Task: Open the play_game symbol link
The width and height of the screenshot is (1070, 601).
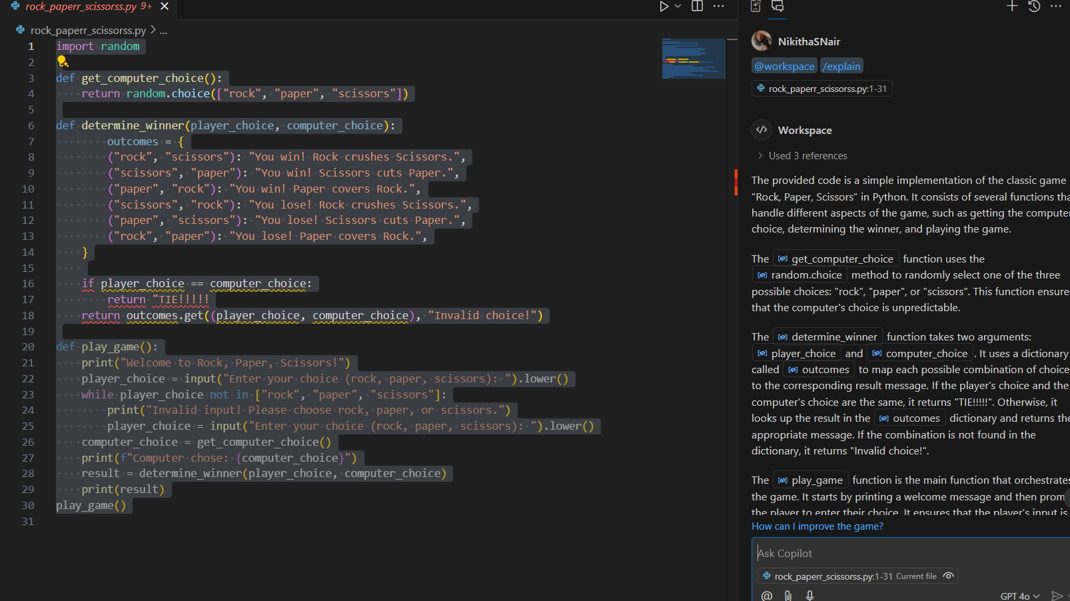Action: tap(810, 480)
